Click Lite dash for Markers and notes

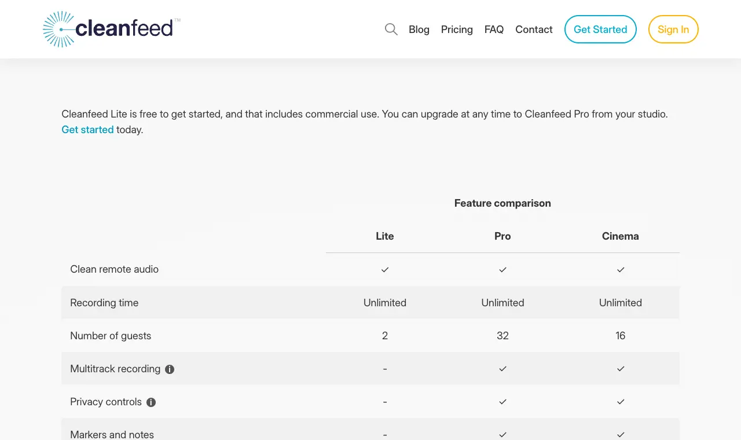pos(385,435)
